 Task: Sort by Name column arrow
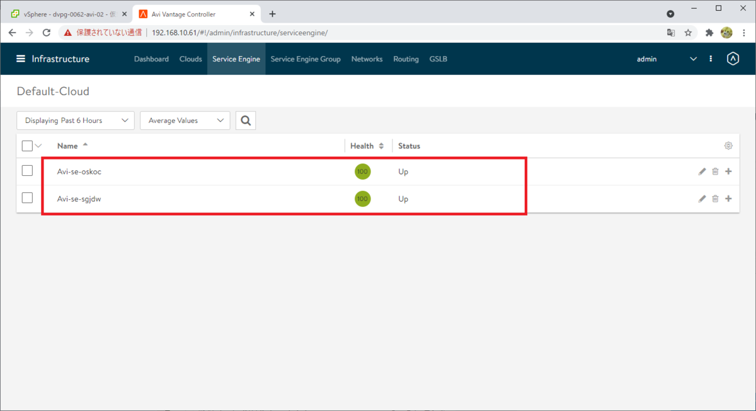tap(85, 145)
